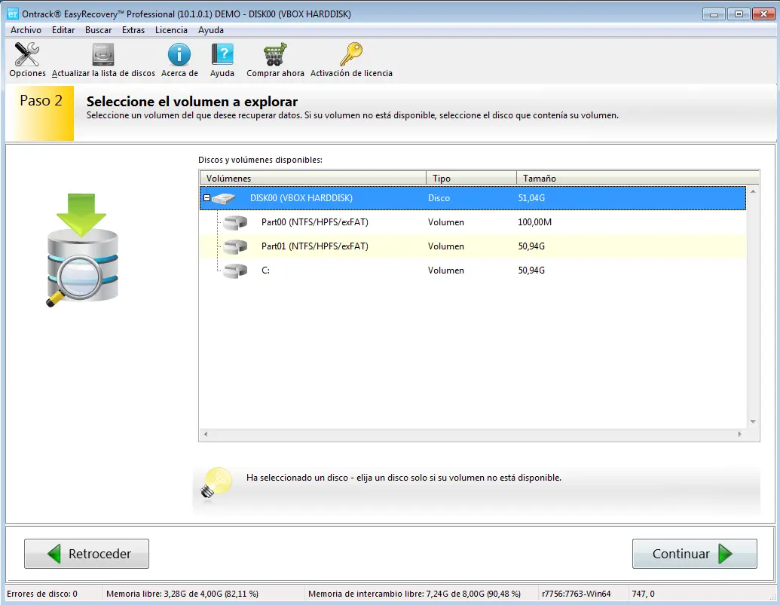Sort by the Tipo column header

pyautogui.click(x=471, y=178)
